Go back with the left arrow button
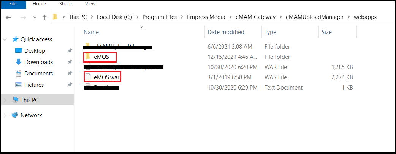This screenshot has height=154, width=396. (9, 17)
